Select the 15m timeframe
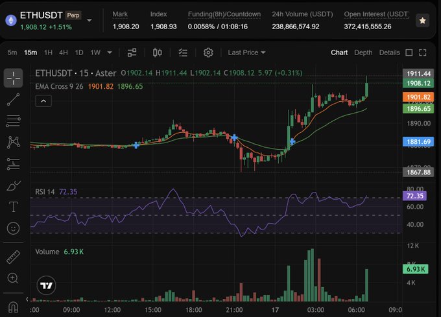Image resolution: width=441 pixels, height=317 pixels. 30,53
